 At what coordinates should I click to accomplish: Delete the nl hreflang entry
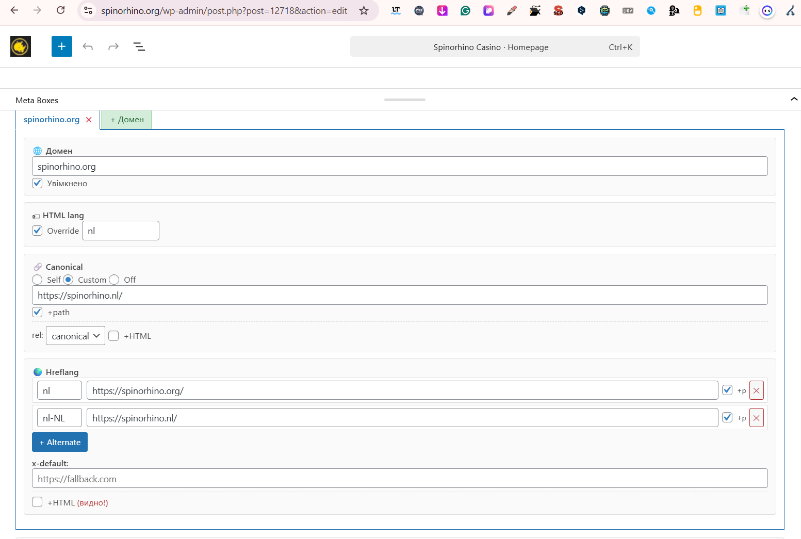[x=756, y=390]
